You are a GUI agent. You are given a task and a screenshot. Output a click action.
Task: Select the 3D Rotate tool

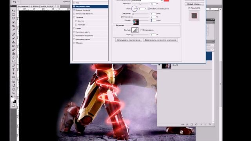(x=14, y=81)
